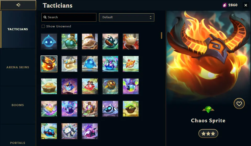Enable the Show Unowned checkbox
Image resolution: width=251 pixels, height=146 pixels.
click(43, 26)
